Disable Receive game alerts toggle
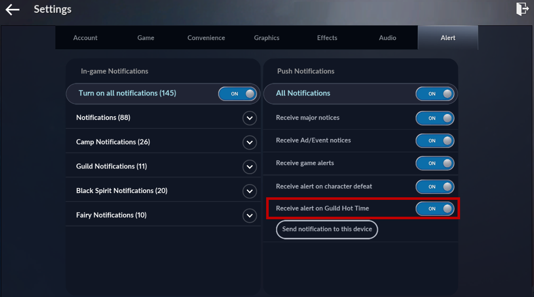 click(435, 163)
